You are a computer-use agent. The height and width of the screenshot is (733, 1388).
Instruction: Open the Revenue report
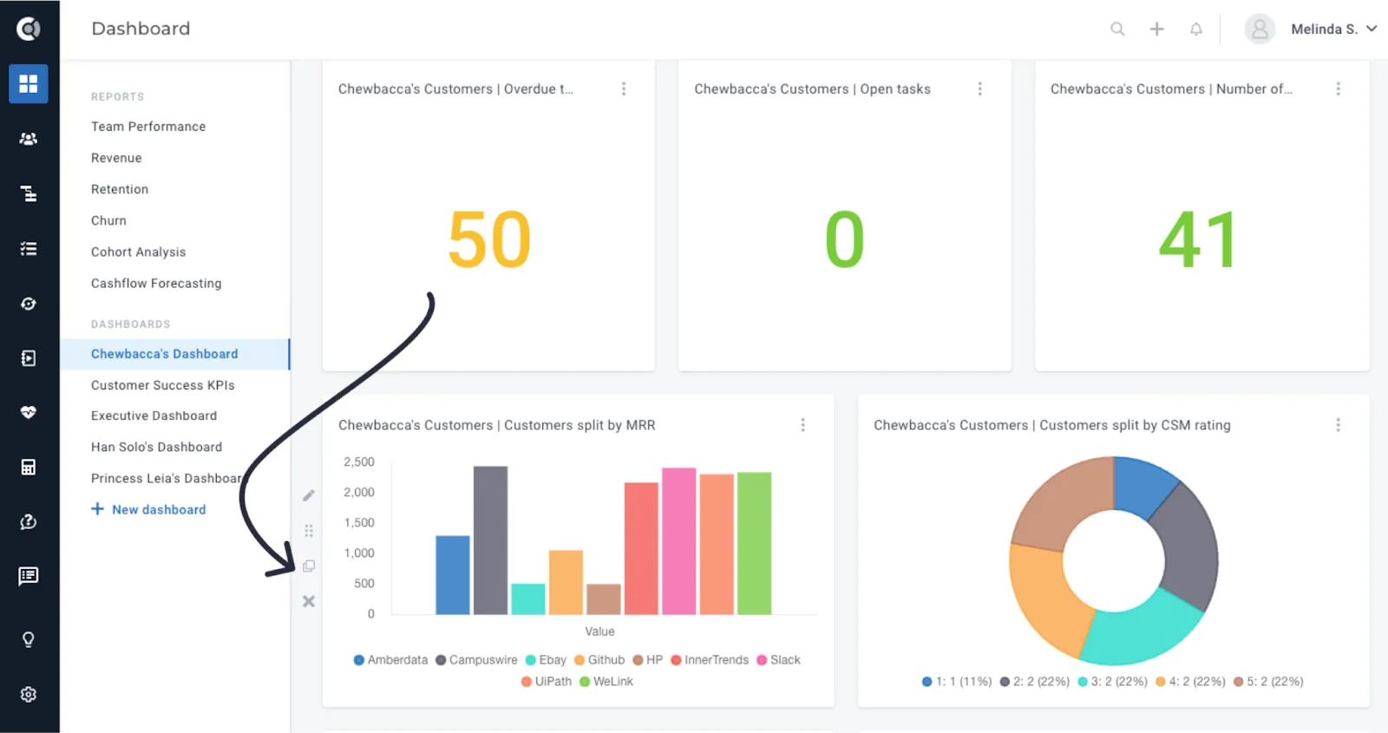click(116, 158)
